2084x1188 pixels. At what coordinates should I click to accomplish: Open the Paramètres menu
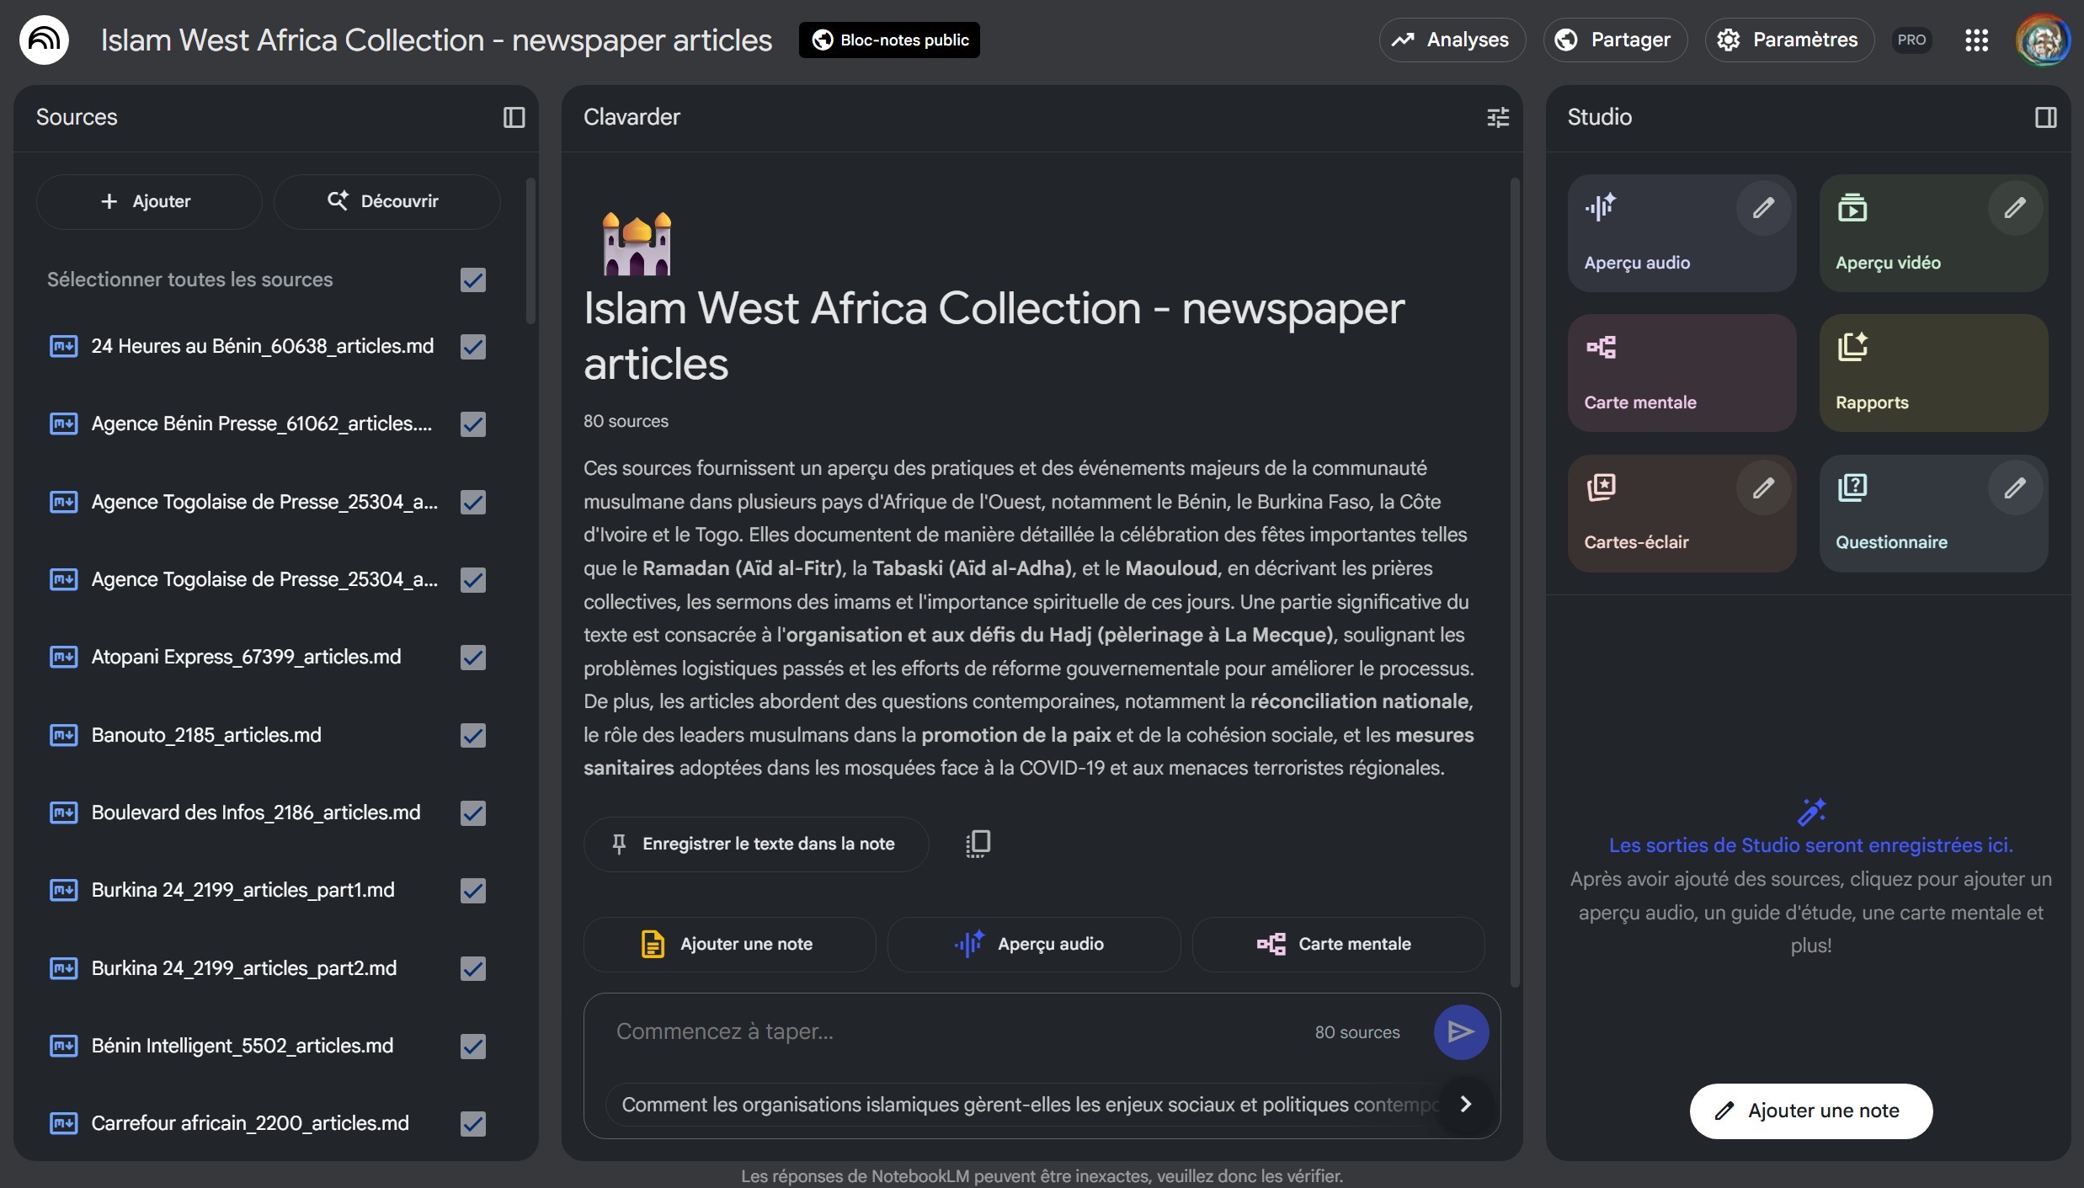(x=1788, y=40)
